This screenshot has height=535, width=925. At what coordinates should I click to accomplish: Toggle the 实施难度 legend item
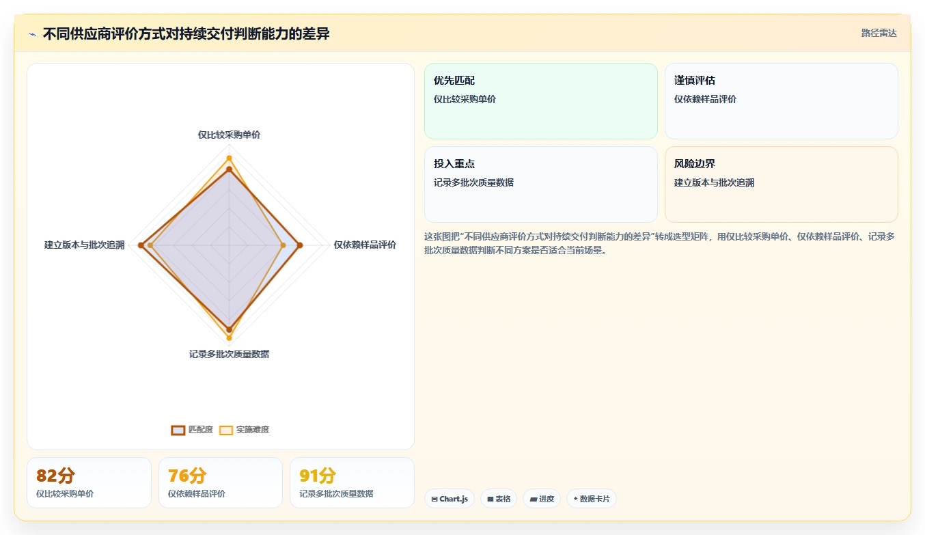[244, 430]
